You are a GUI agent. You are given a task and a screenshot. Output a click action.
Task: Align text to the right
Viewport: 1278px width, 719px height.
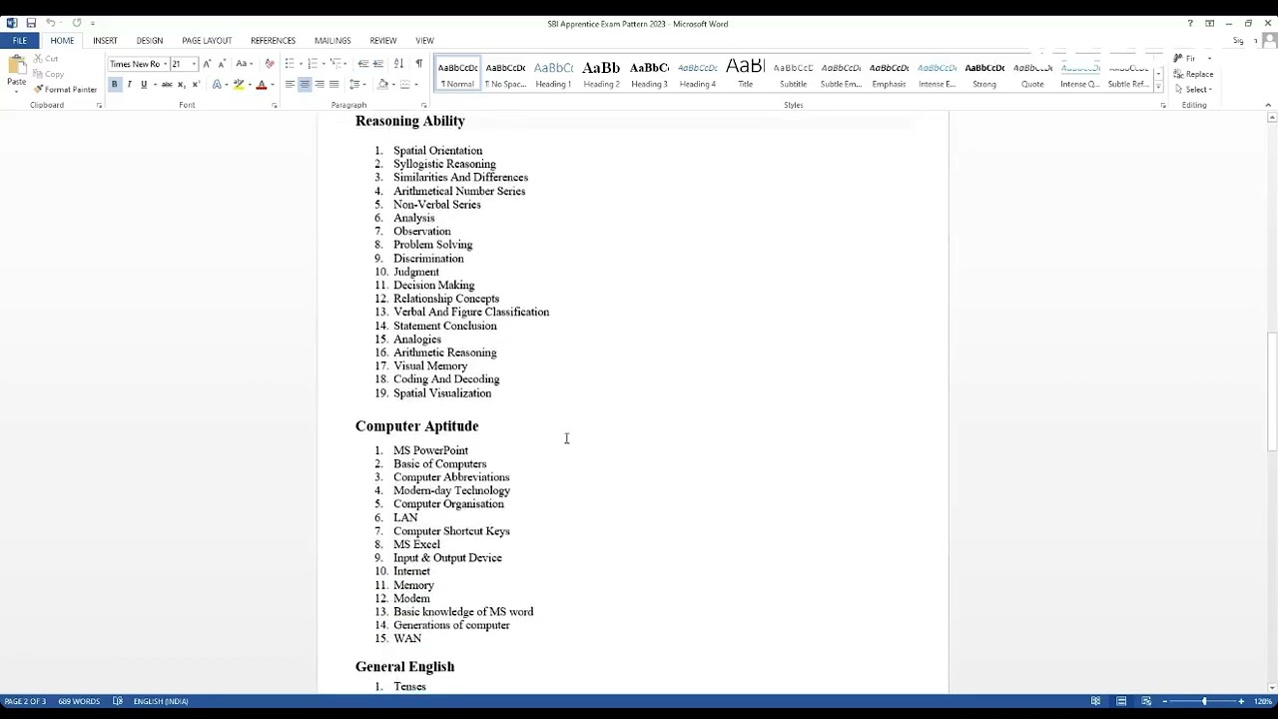point(319,85)
